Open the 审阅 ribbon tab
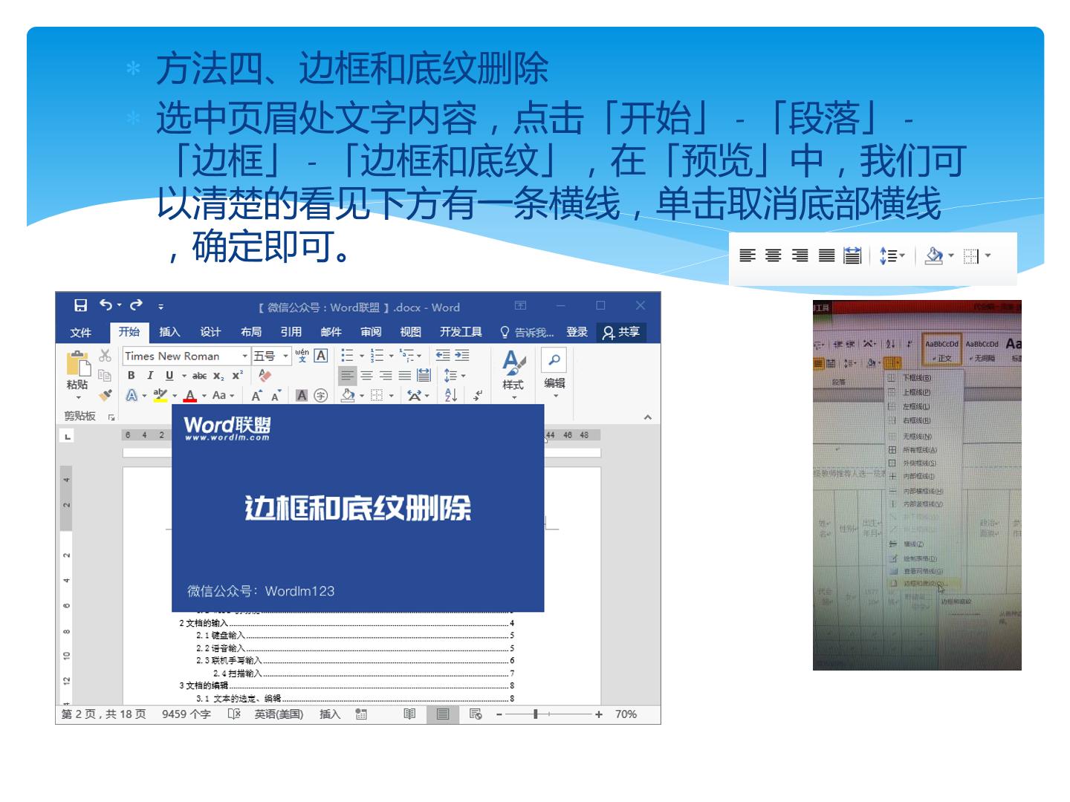Viewport: 1070px width, 802px height. pyautogui.click(x=371, y=332)
